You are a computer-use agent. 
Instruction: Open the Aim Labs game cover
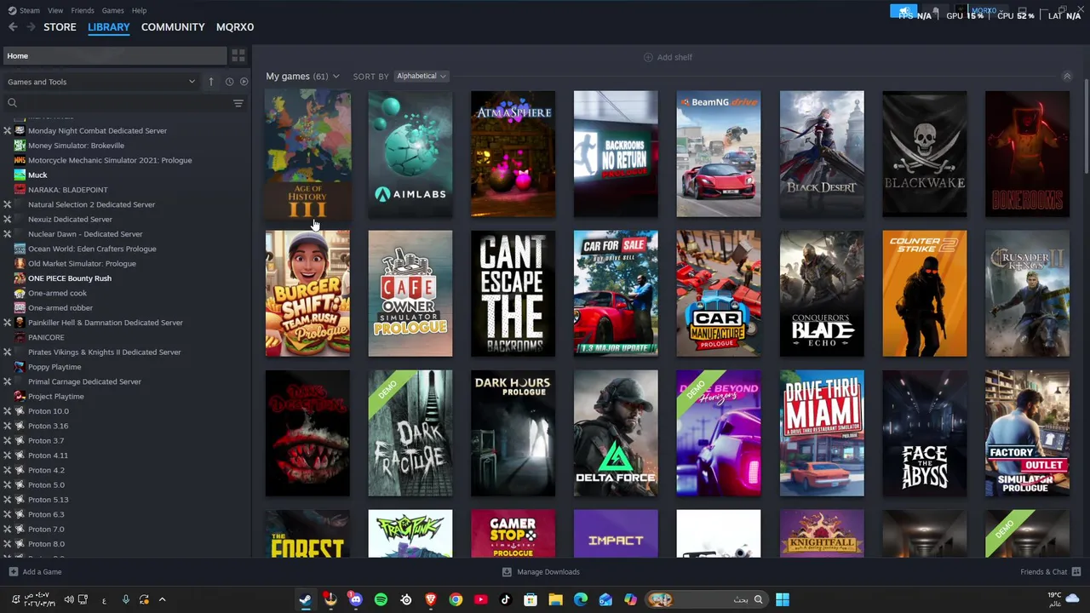point(410,154)
